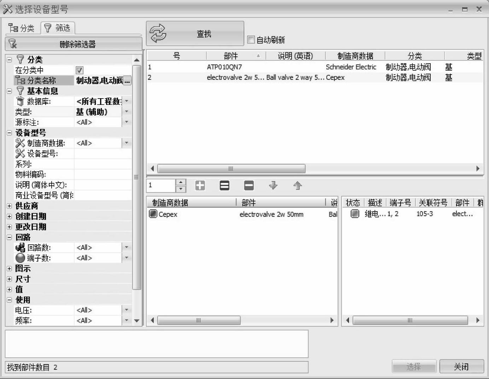The image size is (489, 379).
Task: Click the 端子数 terminal sphere icon
Action: (20, 258)
